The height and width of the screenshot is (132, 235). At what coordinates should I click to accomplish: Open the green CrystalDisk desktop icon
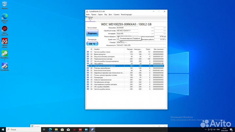(x=5, y=55)
